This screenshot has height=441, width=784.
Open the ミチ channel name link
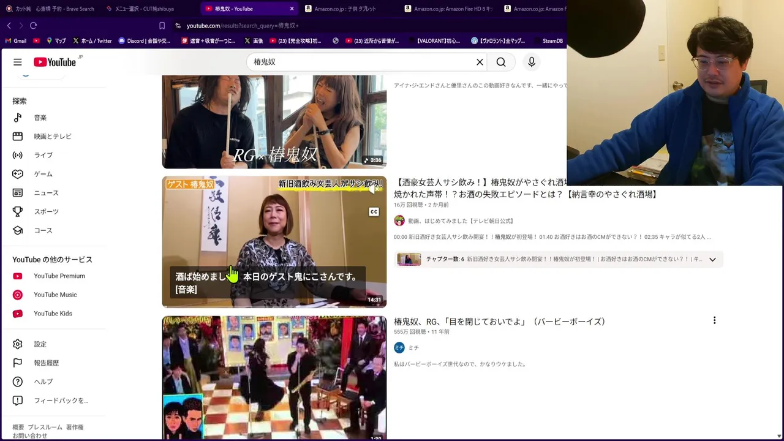tap(413, 347)
